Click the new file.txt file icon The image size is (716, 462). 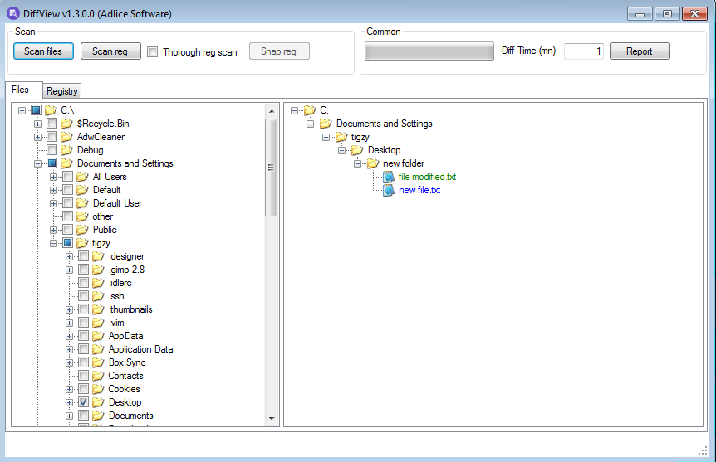click(389, 190)
